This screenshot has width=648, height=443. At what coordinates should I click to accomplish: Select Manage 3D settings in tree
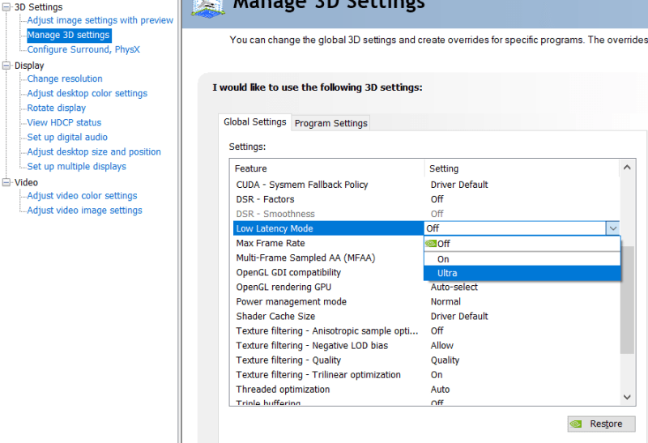coord(69,35)
